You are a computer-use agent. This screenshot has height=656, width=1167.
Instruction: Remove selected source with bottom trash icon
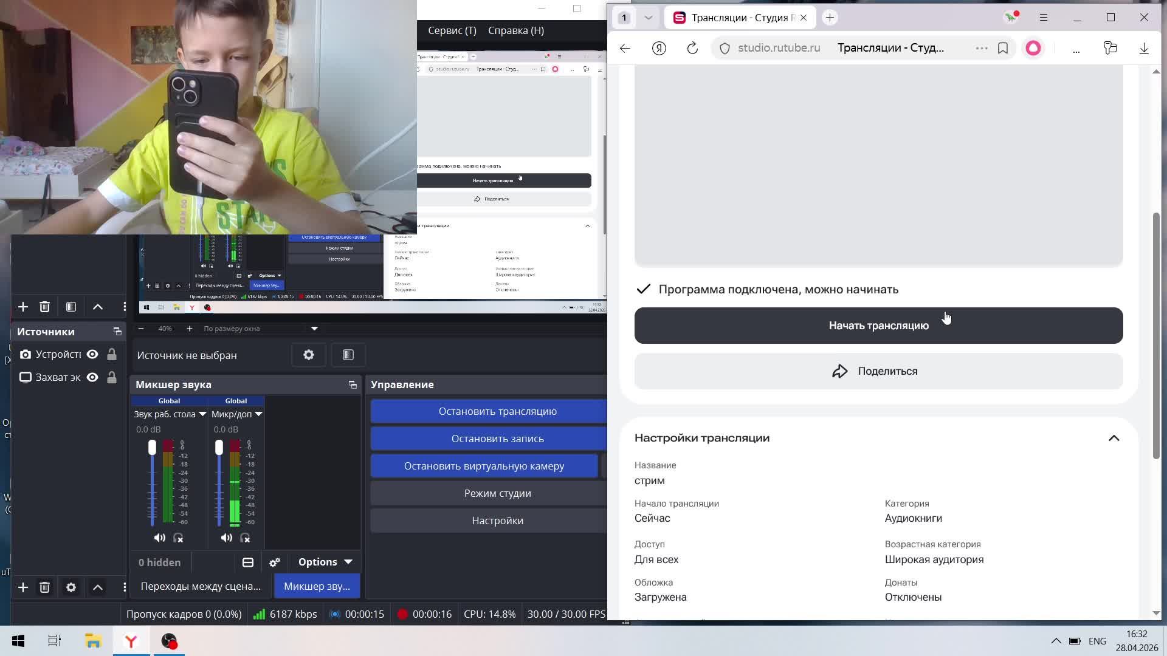(x=44, y=587)
